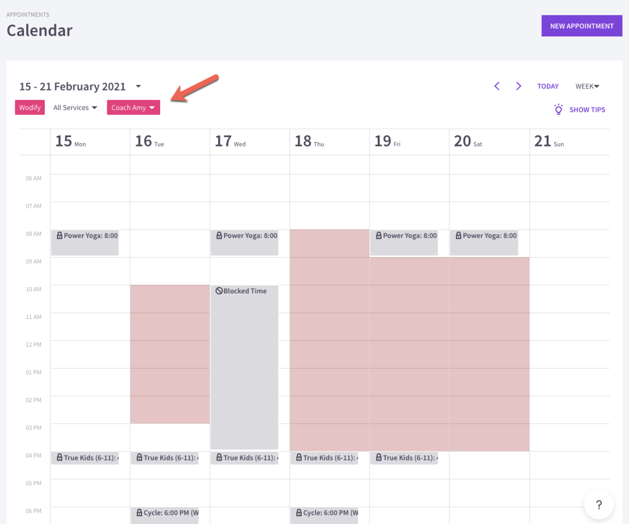Select the 21 Sun day header

(549, 142)
